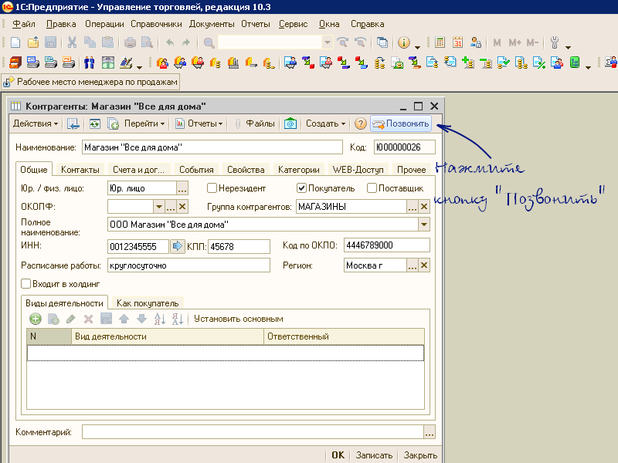Click the M- memory button
The image size is (618, 463).
tap(532, 42)
